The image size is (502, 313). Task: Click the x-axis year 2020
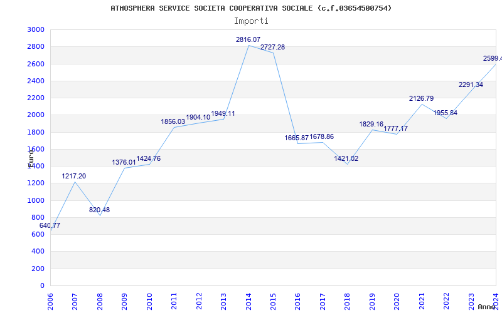tap(397, 302)
